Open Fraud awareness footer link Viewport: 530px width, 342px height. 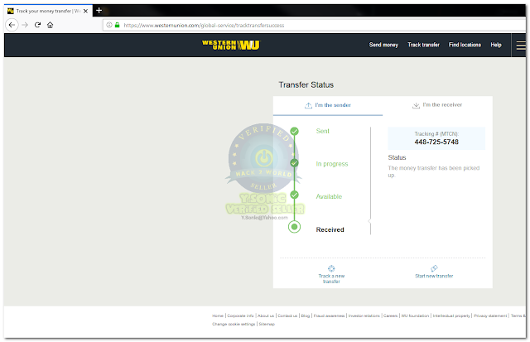[329, 316]
